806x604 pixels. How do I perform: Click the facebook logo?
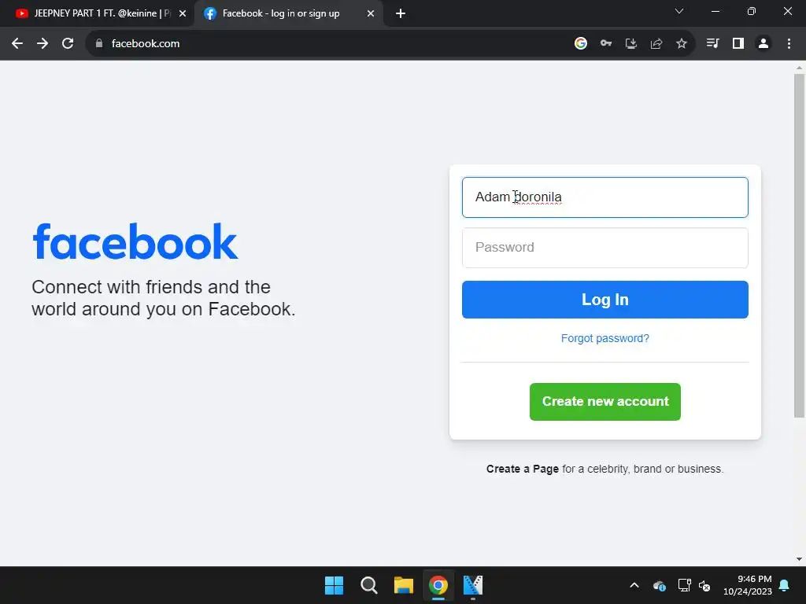click(x=135, y=241)
